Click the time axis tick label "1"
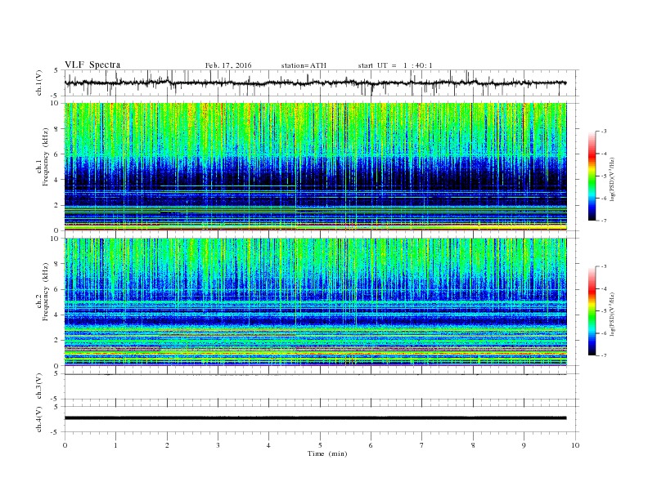 [115, 445]
